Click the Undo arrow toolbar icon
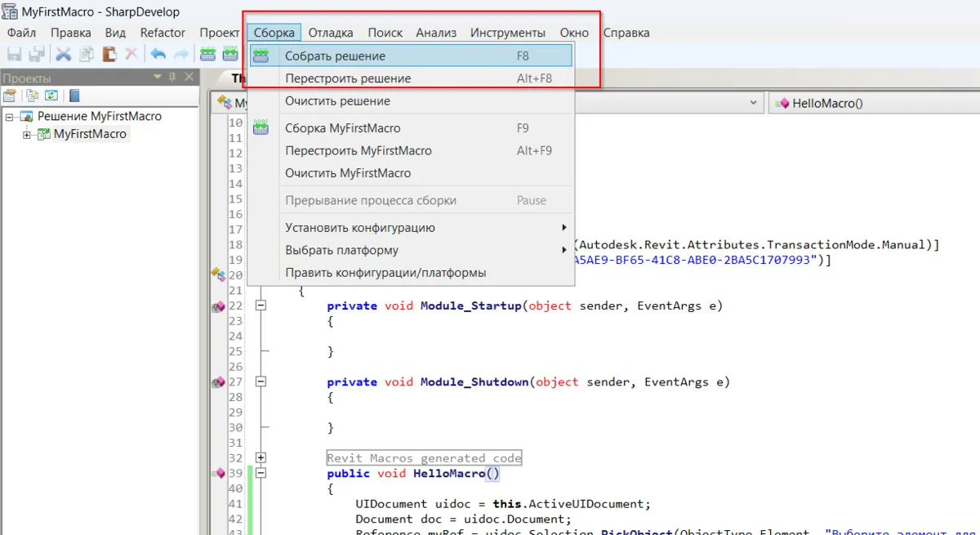This screenshot has height=535, width=980. coord(158,55)
